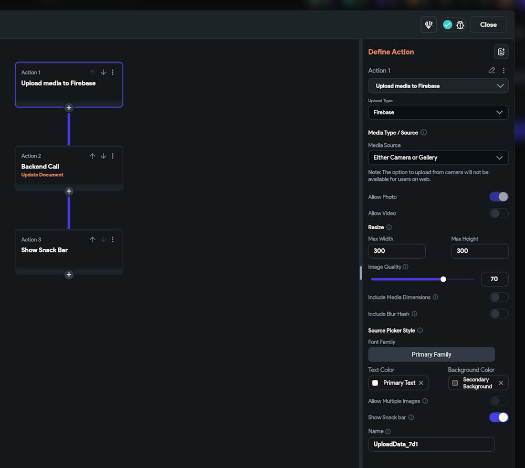Click the Update Document label
Screen dimensions: 525x468
(42, 175)
